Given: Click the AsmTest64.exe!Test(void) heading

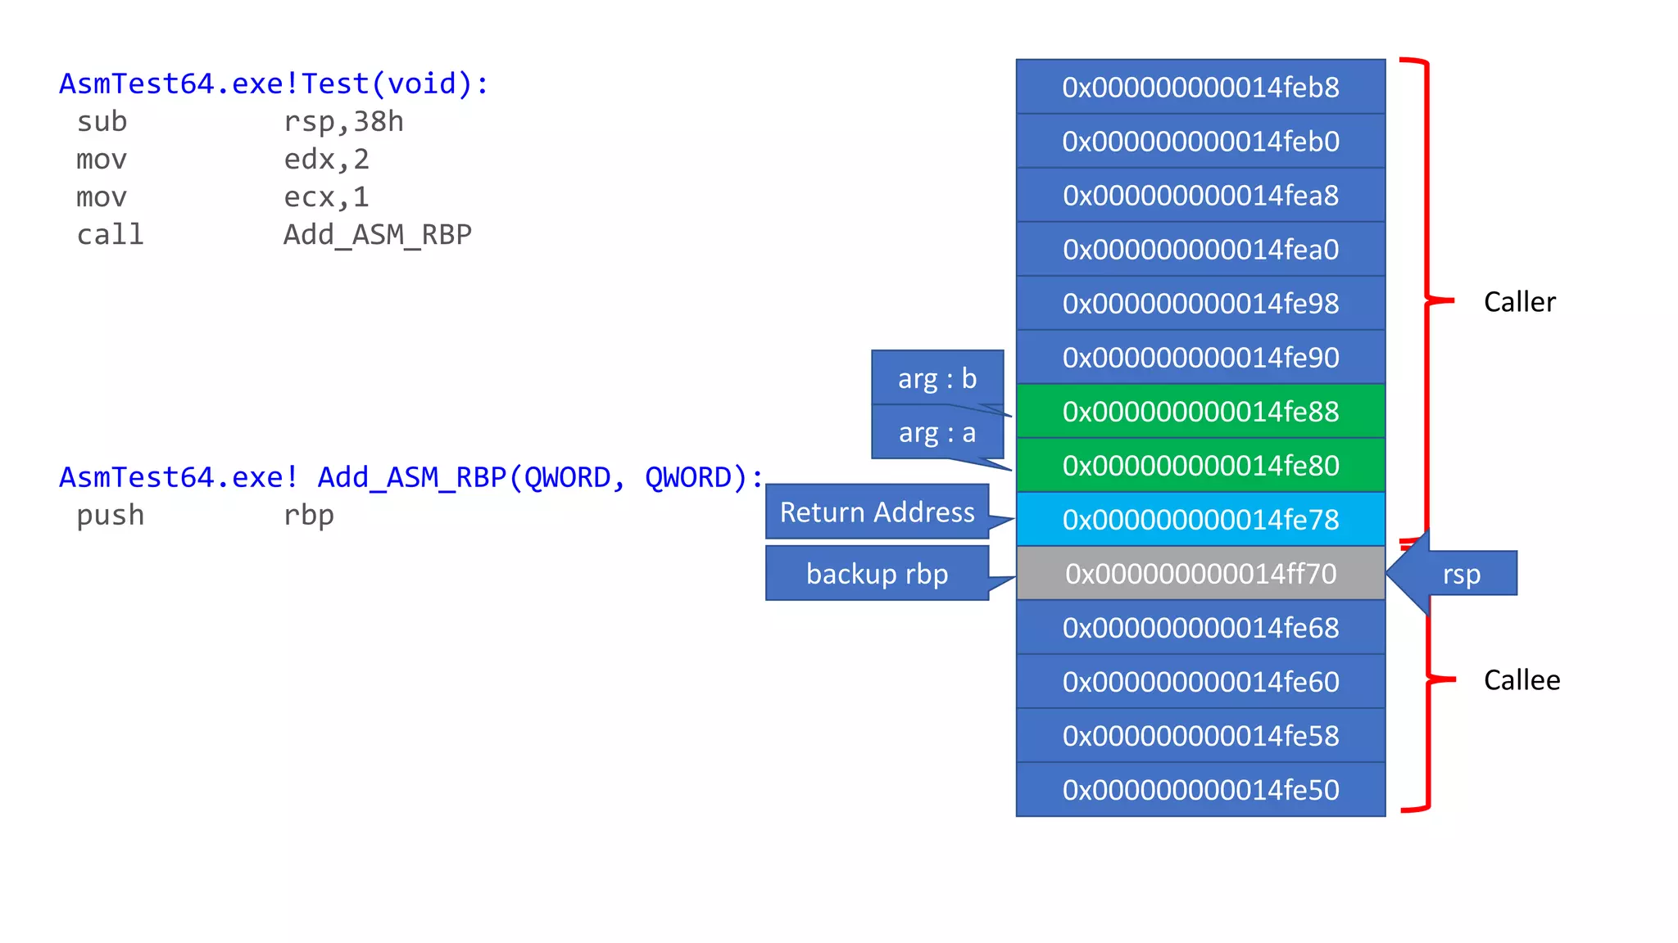Looking at the screenshot, I should 274,84.
